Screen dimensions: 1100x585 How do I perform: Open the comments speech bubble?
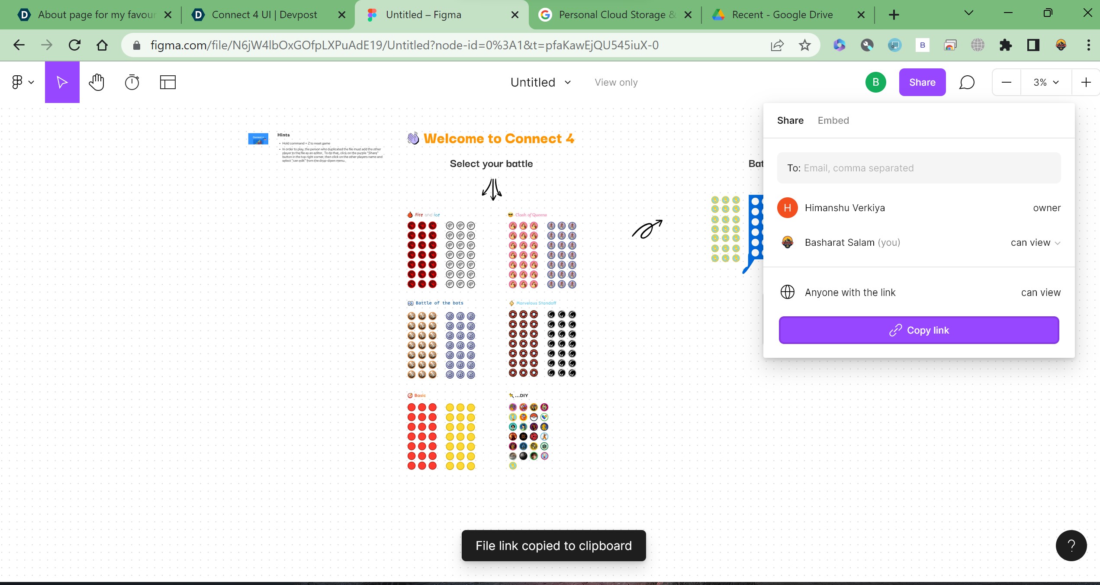click(x=966, y=82)
